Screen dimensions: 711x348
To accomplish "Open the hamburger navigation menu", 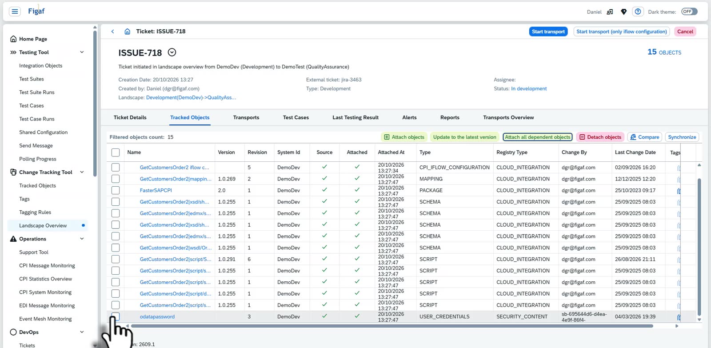I will tap(15, 12).
